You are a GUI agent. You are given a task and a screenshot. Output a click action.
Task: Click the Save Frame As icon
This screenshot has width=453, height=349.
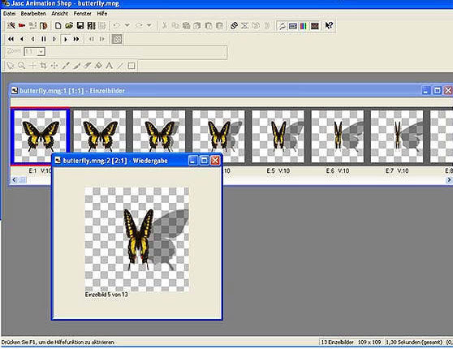(x=91, y=26)
